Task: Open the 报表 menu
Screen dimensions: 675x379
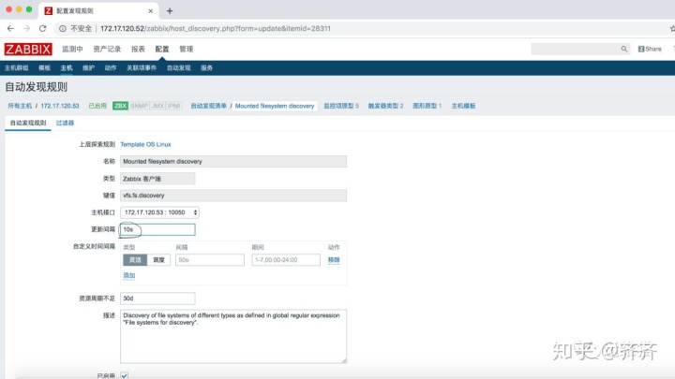Action: click(x=138, y=49)
